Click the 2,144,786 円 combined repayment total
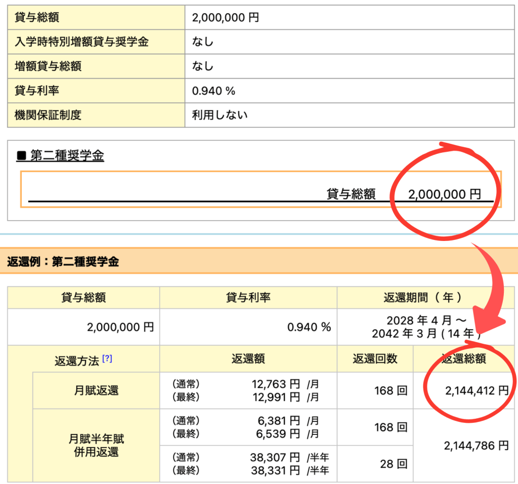The width and height of the screenshot is (518, 484). 477,446
